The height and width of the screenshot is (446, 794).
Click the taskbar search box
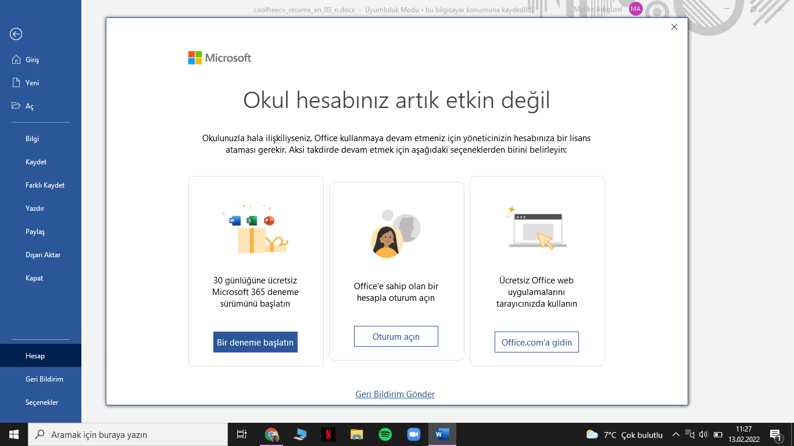pos(128,434)
